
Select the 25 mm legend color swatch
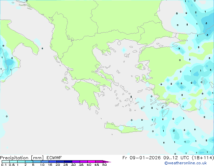[68, 162]
